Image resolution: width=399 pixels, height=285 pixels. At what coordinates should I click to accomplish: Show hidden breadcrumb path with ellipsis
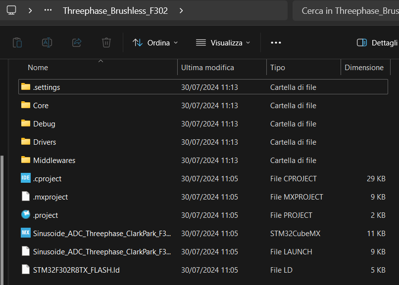click(x=48, y=10)
